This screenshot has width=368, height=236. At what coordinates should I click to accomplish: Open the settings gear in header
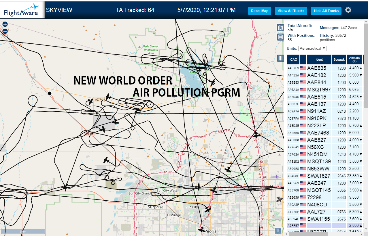coord(348,10)
